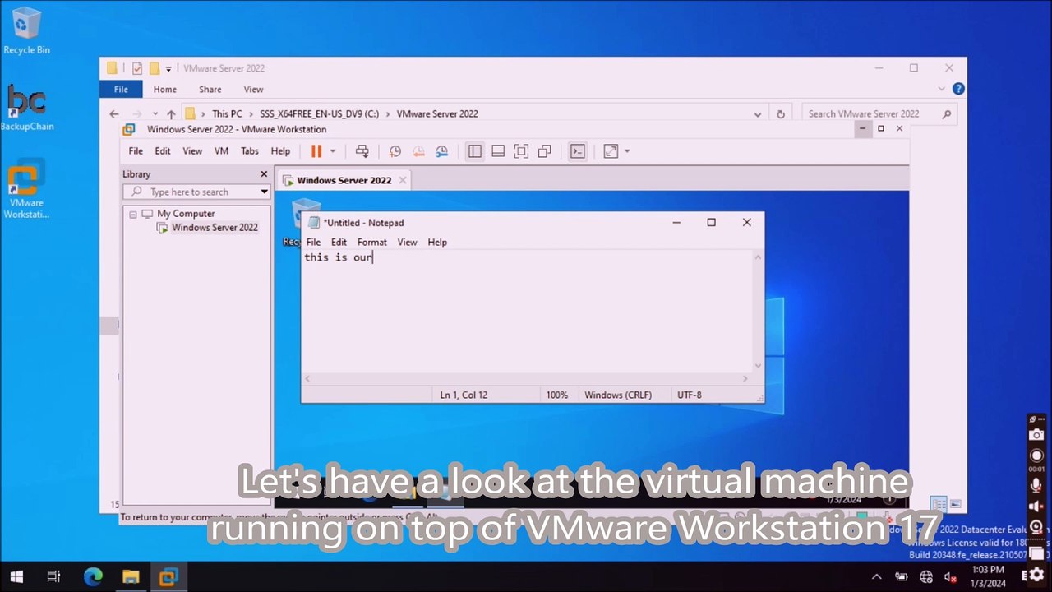Open the Windows Start menu
This screenshot has height=592, width=1052.
pyautogui.click(x=16, y=576)
